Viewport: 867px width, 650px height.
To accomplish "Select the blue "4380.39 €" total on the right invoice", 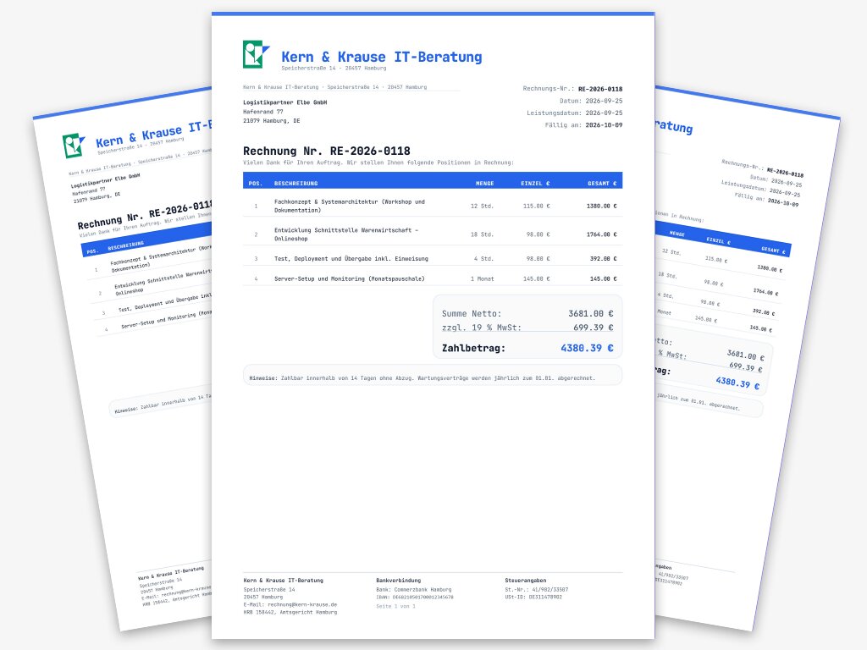I will point(737,382).
